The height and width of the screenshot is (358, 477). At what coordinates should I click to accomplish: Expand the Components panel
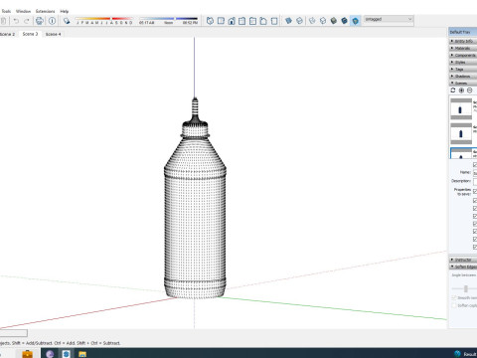pyautogui.click(x=463, y=55)
